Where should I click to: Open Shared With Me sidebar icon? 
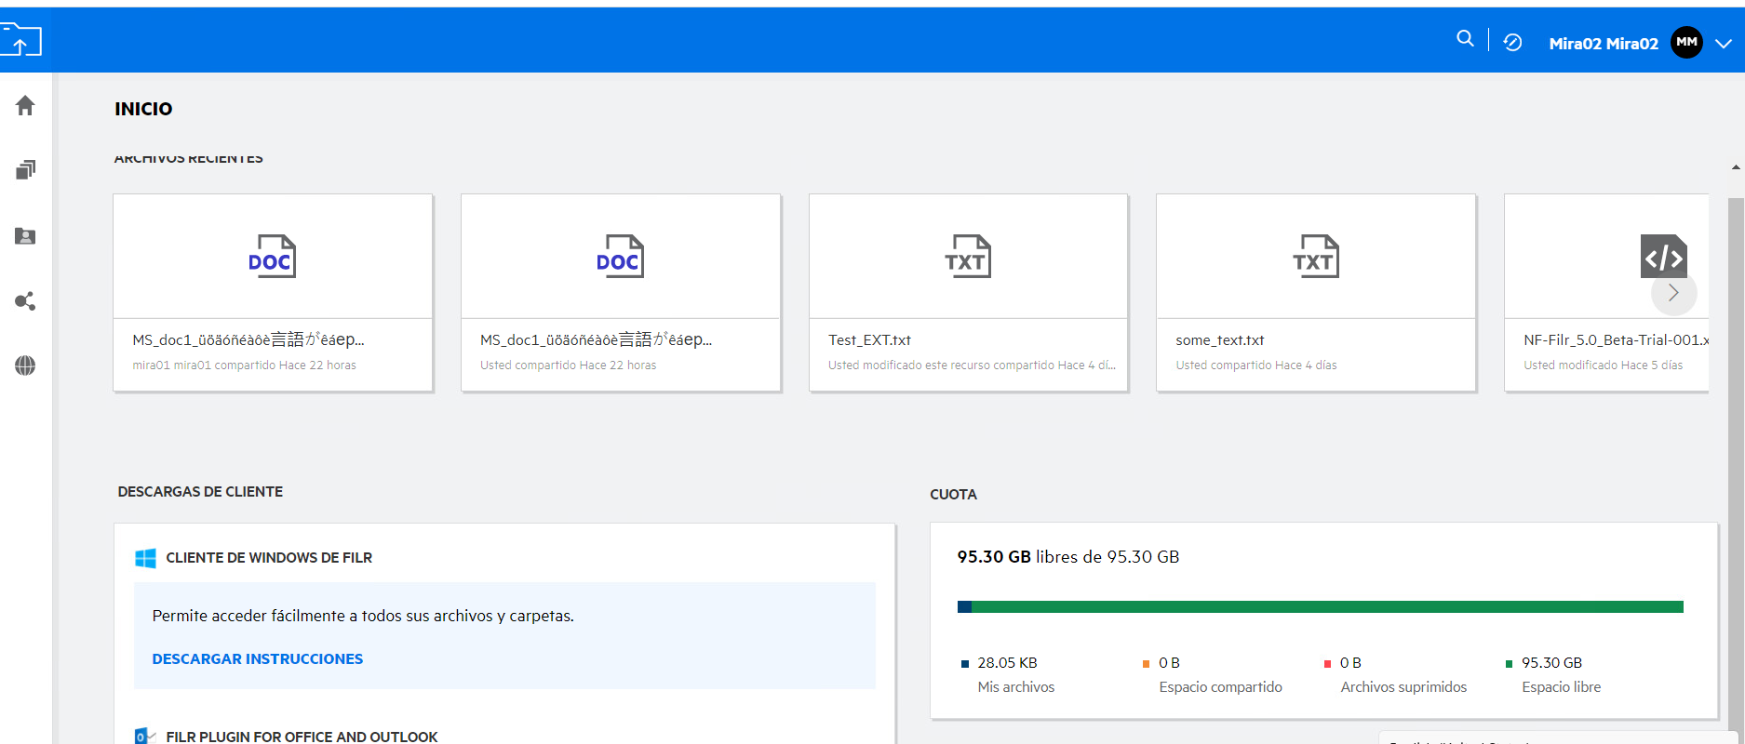pos(25,236)
